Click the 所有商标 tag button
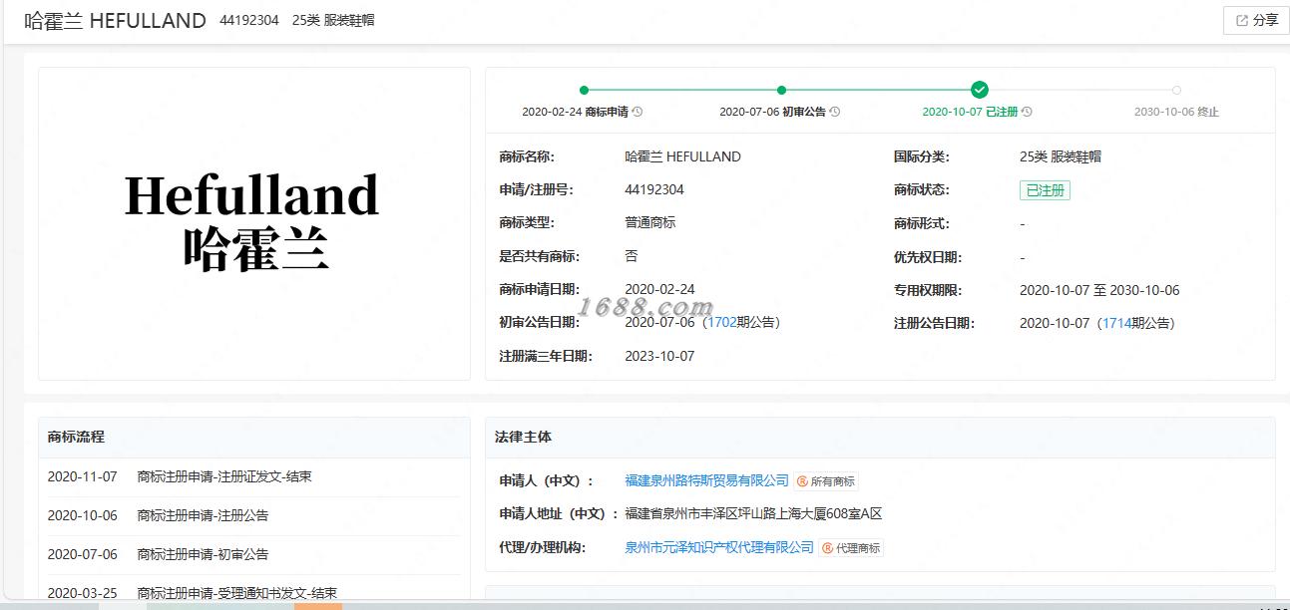 point(826,481)
